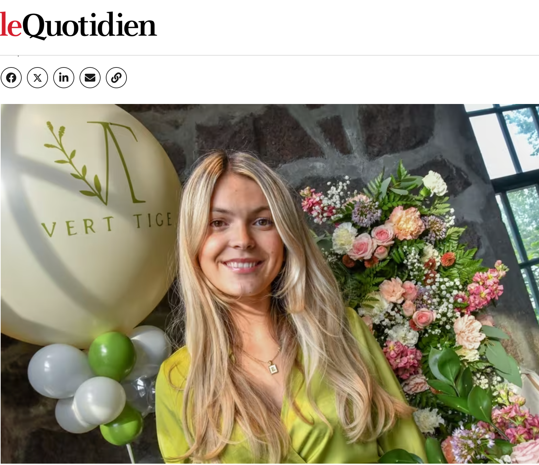Share the article on Facebook
This screenshot has height=465, width=539.
pos(11,78)
